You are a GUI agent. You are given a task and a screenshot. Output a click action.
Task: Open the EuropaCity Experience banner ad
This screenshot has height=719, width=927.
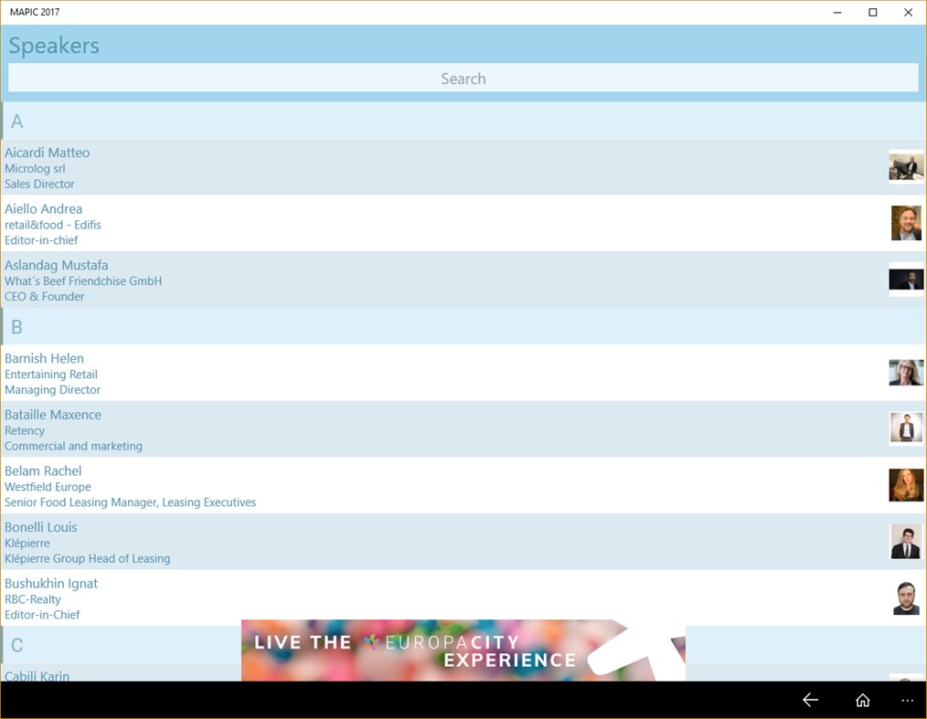pyautogui.click(x=463, y=650)
